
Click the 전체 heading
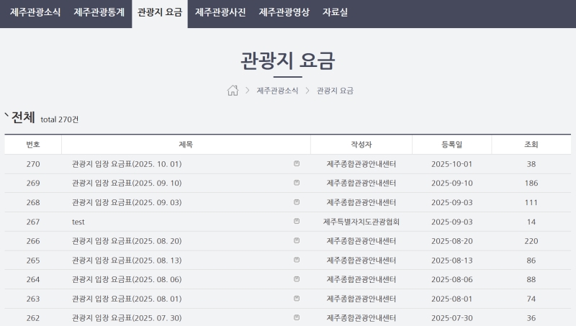tap(23, 117)
